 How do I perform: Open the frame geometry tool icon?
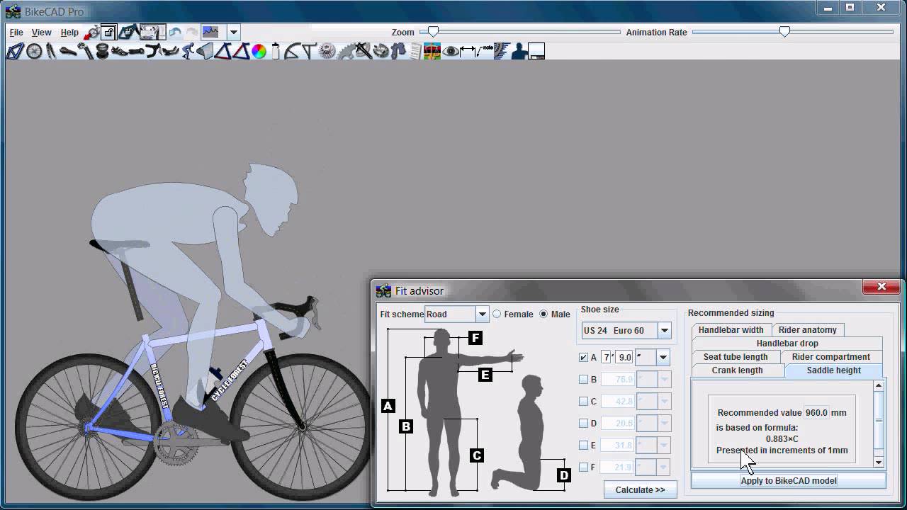click(15, 51)
